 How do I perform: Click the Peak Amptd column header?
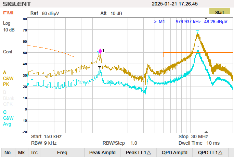[x=102, y=153]
